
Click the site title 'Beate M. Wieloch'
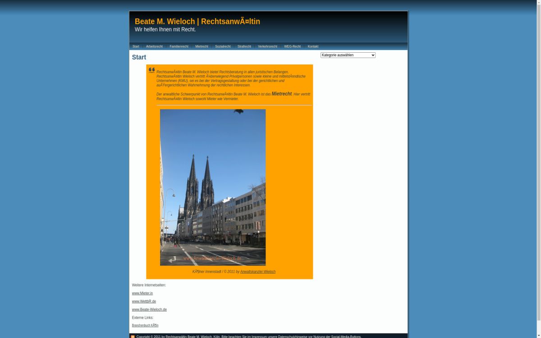tap(197, 21)
